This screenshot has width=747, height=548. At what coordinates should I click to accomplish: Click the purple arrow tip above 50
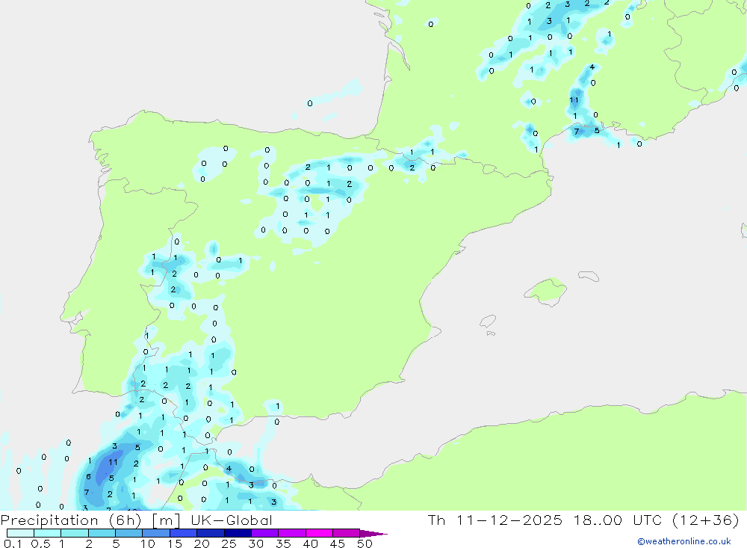coord(374,534)
